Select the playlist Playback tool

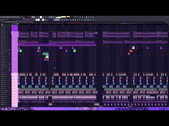[16, 22]
